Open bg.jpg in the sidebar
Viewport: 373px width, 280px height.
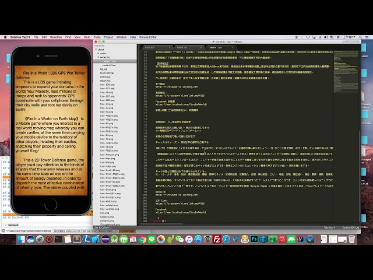click(104, 69)
